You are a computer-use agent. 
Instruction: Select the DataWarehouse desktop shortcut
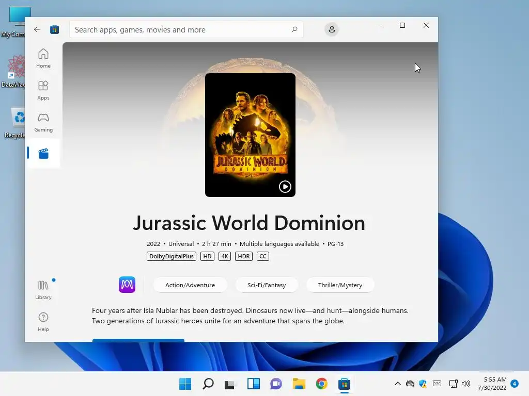click(13, 71)
